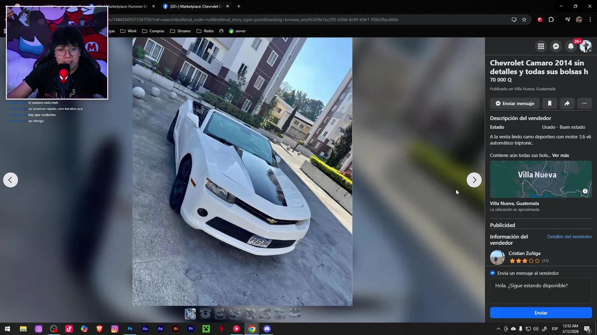The height and width of the screenshot is (335, 597).
Task: Share the Camaro listing via arrow button
Action: click(x=567, y=103)
